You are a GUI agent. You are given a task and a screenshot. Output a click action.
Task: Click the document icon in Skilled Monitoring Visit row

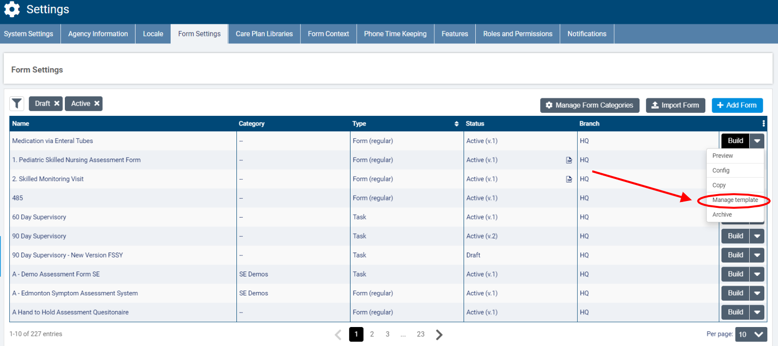point(569,179)
